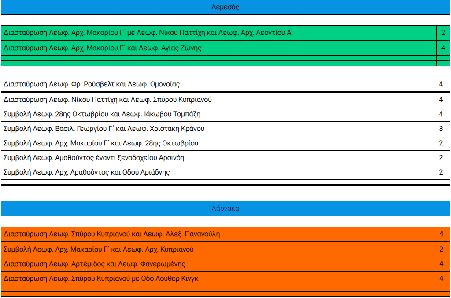
Task: Click the number 2 in the Οδού Αριάδνης row
Action: (x=440, y=172)
